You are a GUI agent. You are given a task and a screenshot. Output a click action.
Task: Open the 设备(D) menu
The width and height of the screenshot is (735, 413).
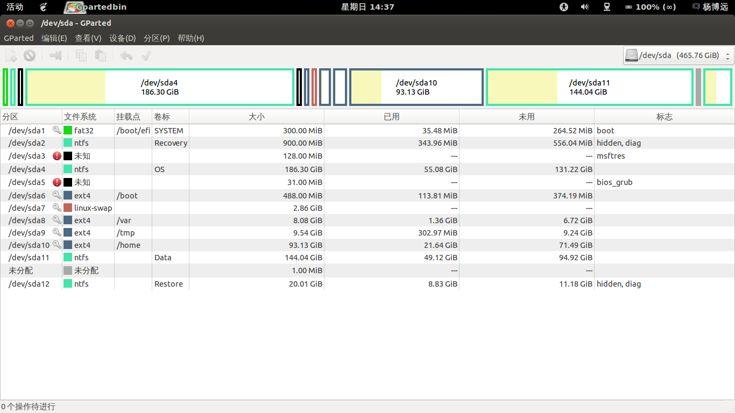[123, 38]
